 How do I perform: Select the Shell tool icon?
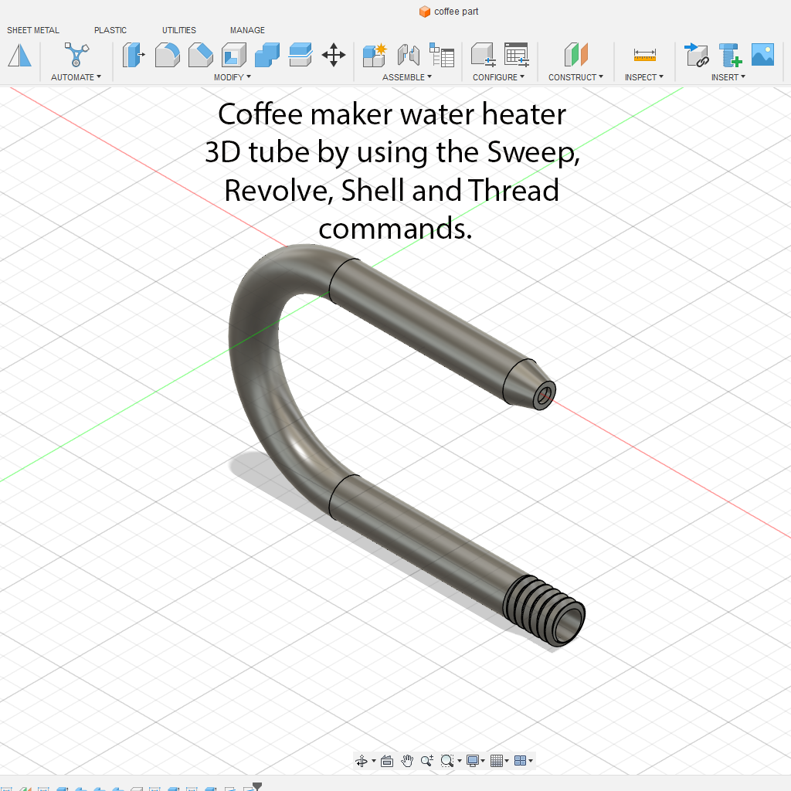point(233,55)
